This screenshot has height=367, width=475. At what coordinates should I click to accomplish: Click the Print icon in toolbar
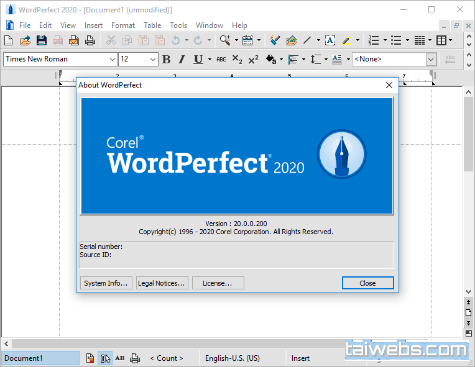pos(90,40)
